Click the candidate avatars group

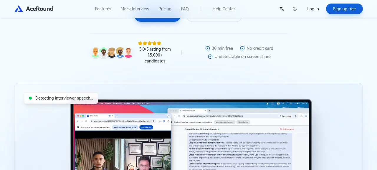tap(112, 52)
